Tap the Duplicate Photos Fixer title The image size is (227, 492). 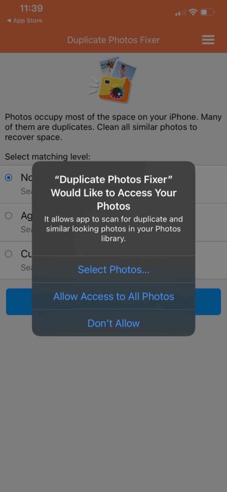pyautogui.click(x=113, y=40)
